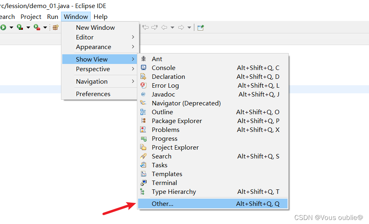Image resolution: width=369 pixels, height=224 pixels.
Task: Expand the Appearance submenu
Action: click(100, 47)
